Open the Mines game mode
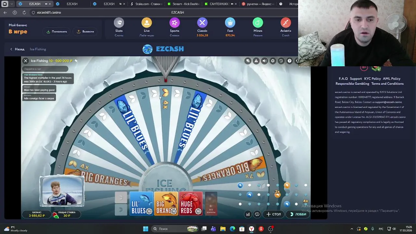 coord(258,23)
